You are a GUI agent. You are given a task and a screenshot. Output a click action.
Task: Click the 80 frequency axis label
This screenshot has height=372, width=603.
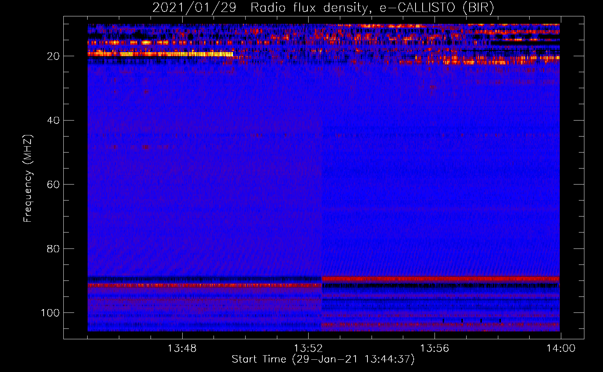(53, 248)
